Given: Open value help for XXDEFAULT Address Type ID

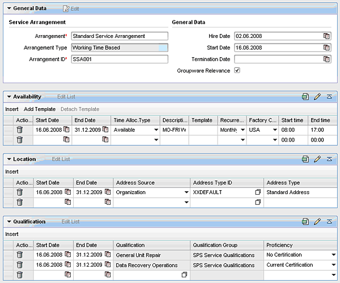Looking at the screenshot, I should [258, 192].
